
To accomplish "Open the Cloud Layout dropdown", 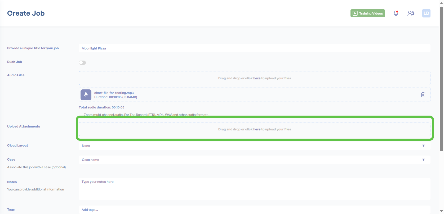I will pyautogui.click(x=254, y=146).
